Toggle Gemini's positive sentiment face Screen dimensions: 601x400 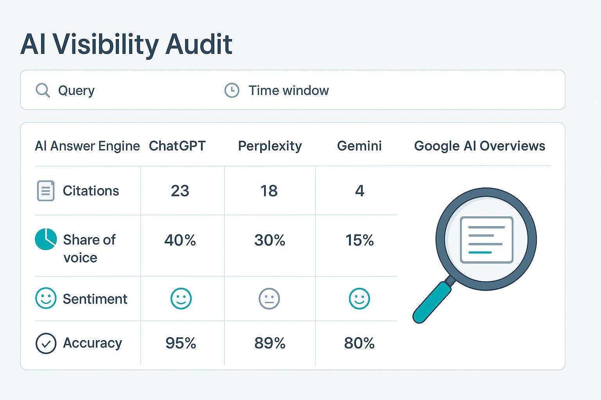coord(359,298)
